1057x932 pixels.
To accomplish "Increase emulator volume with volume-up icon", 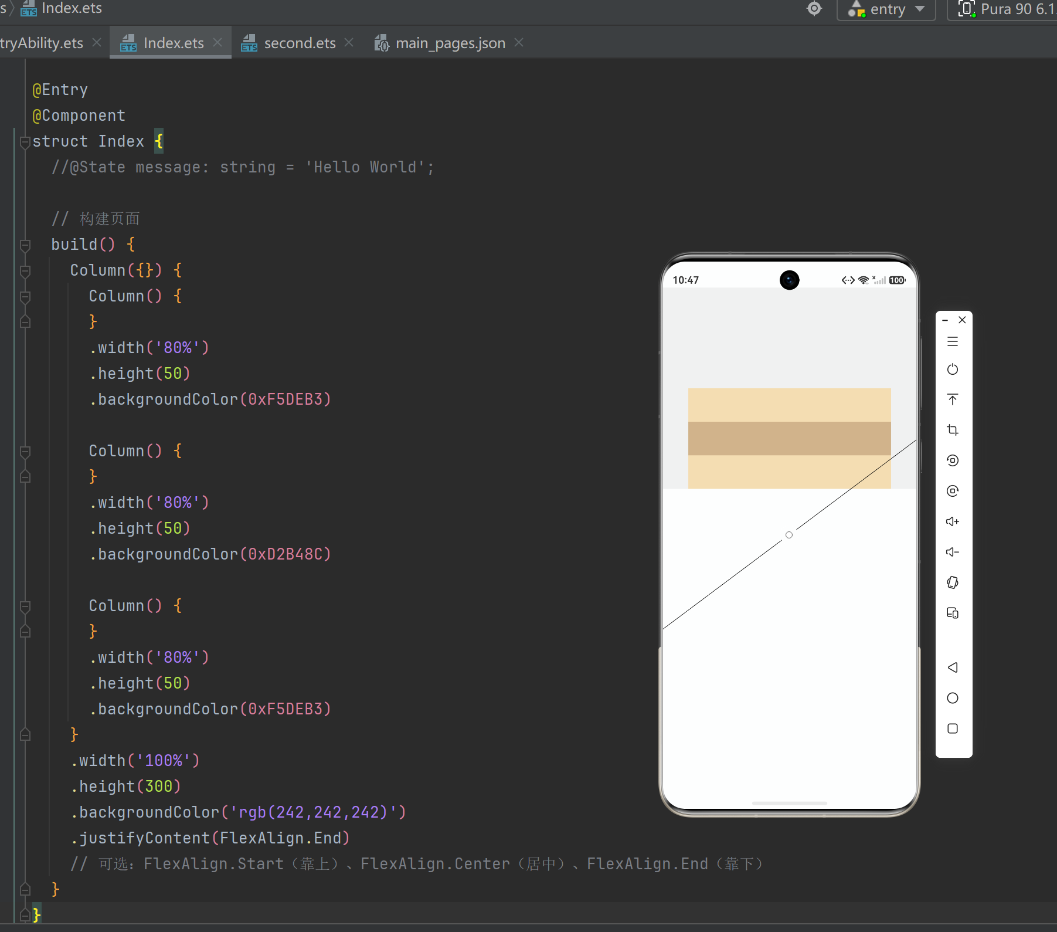I will [x=953, y=521].
